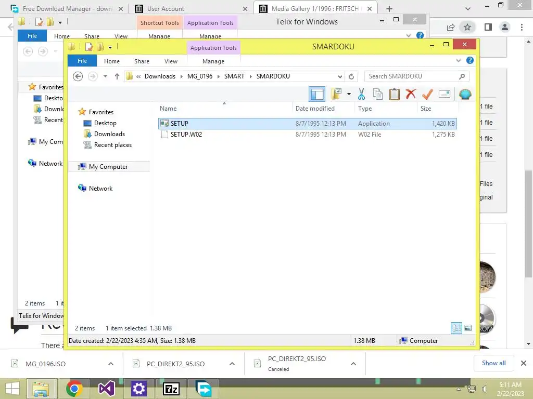Refresh the SMARDOKU folder view
Screen dimensions: 533x399
point(351,77)
